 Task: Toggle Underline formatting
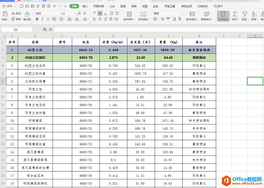[48, 19]
